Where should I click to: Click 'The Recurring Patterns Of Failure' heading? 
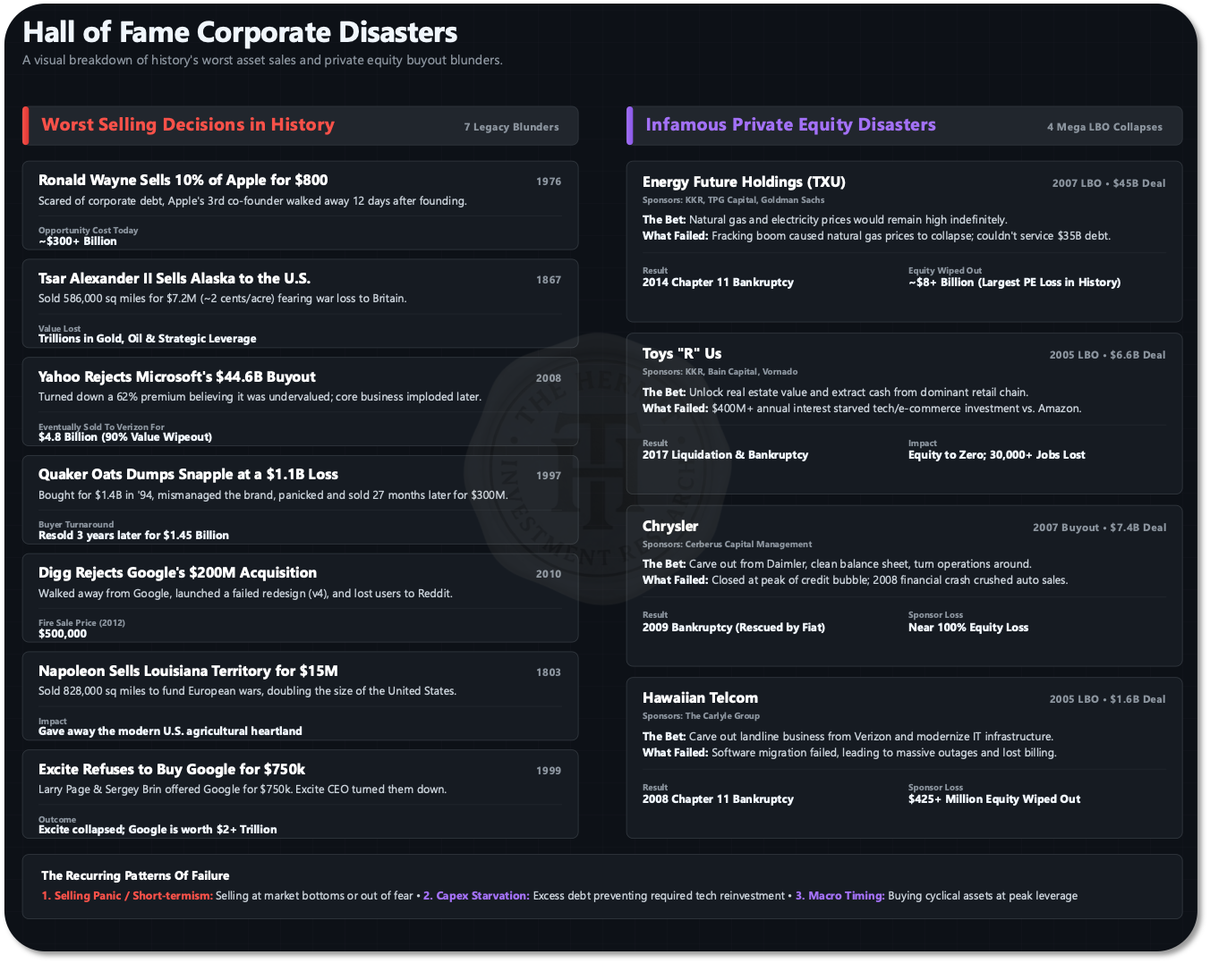(x=135, y=876)
